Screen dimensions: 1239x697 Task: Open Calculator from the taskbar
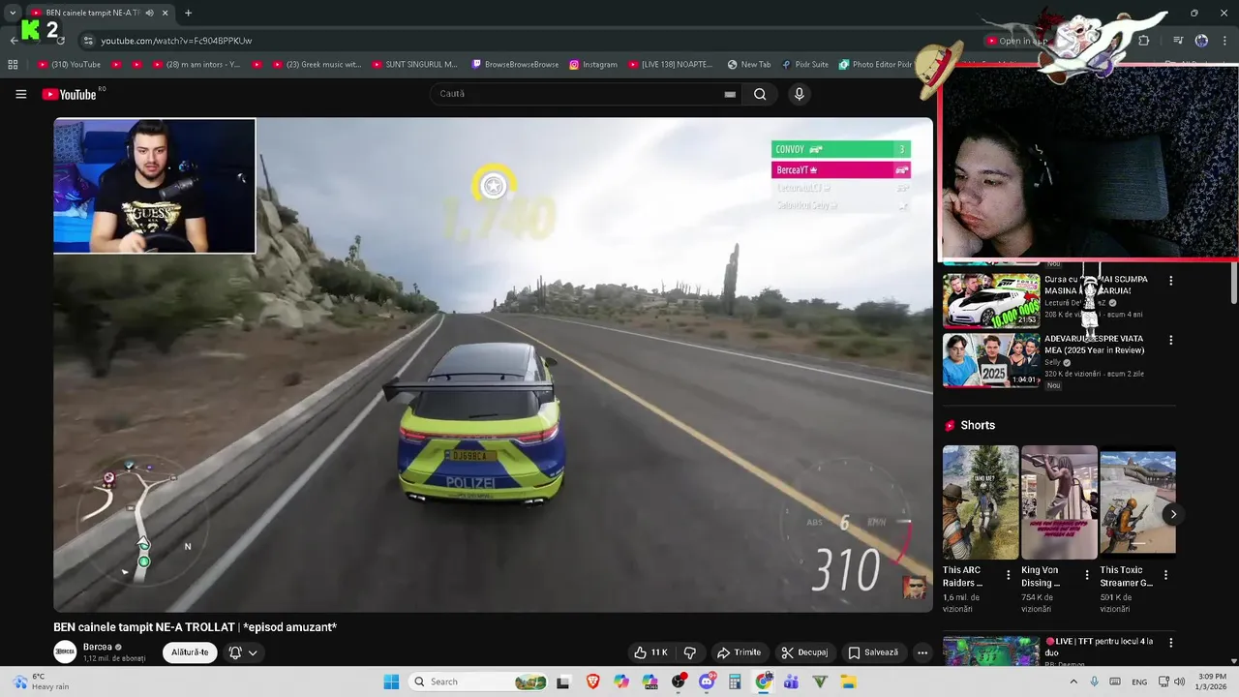coord(735,682)
